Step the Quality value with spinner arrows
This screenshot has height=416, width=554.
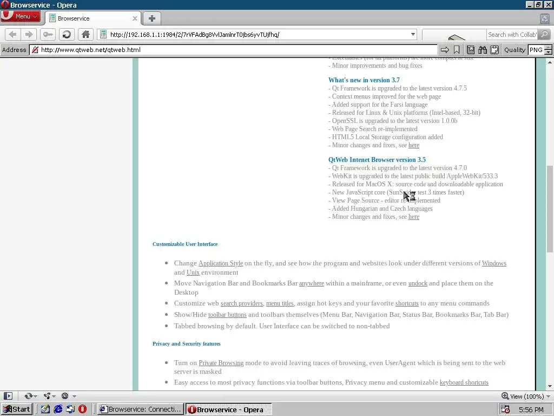click(x=548, y=50)
